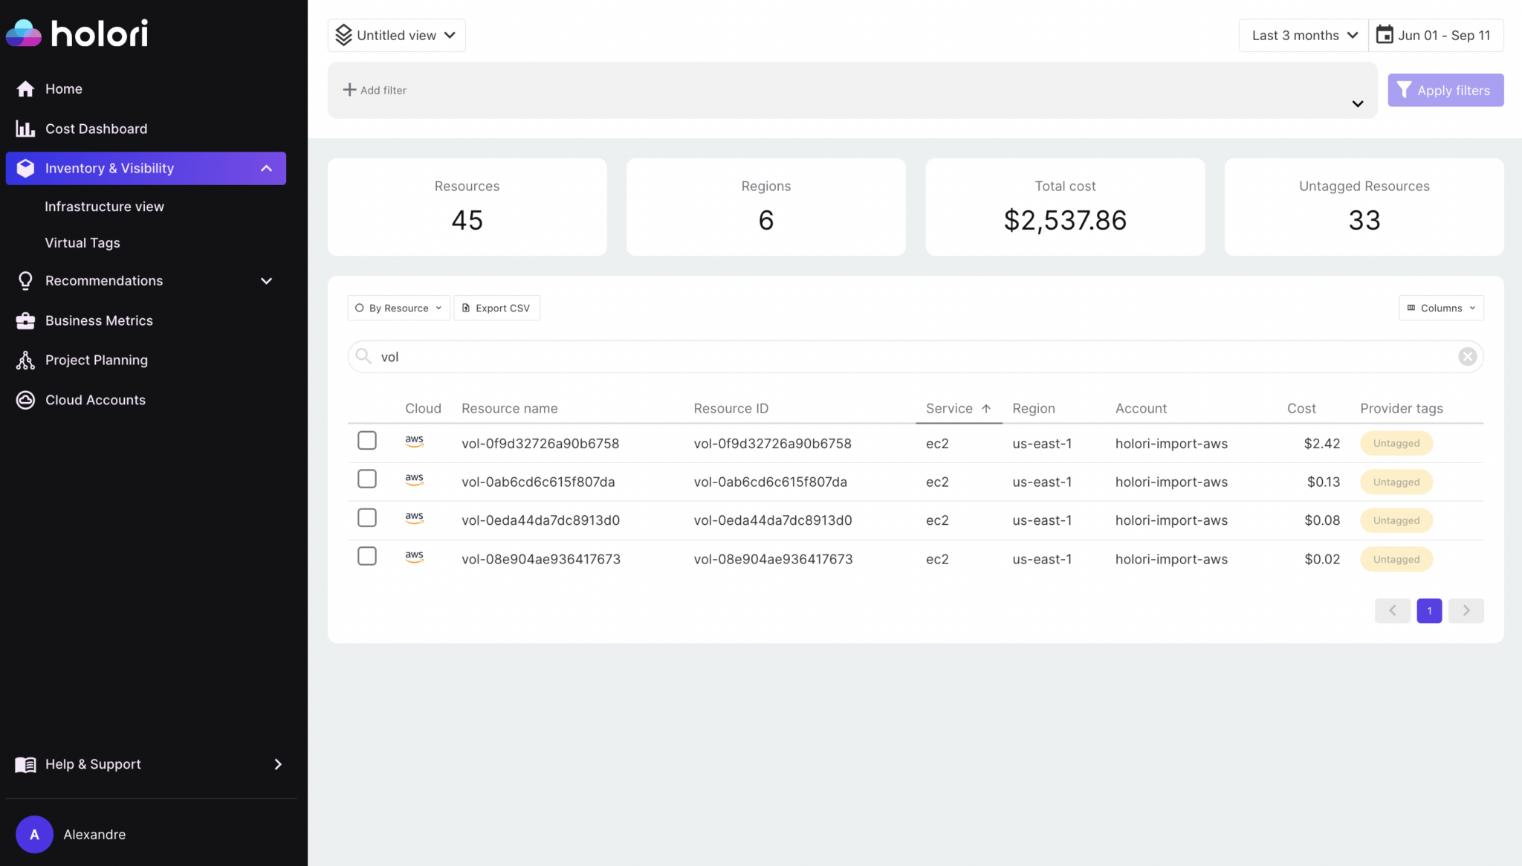
Task: Select the Recommendations lightbulb icon
Action: click(x=25, y=280)
